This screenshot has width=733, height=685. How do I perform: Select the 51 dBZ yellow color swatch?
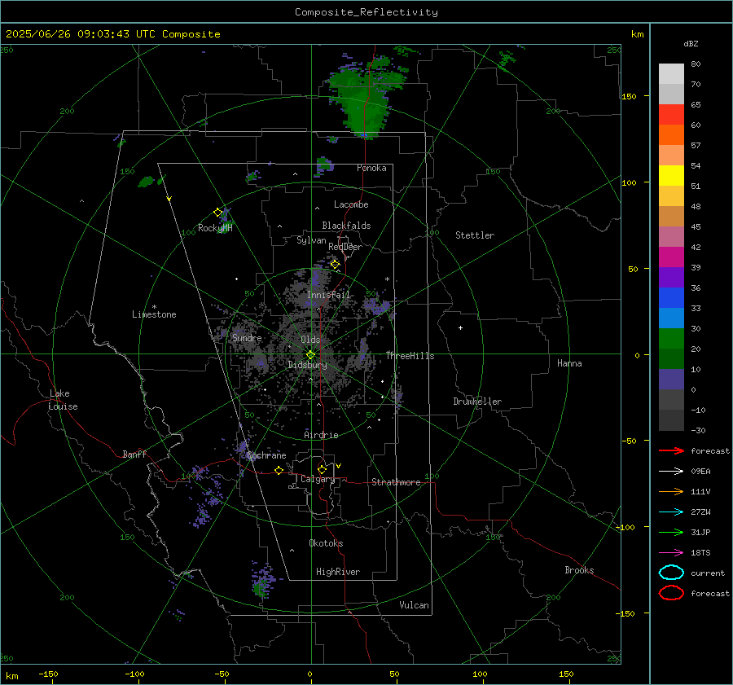click(671, 175)
